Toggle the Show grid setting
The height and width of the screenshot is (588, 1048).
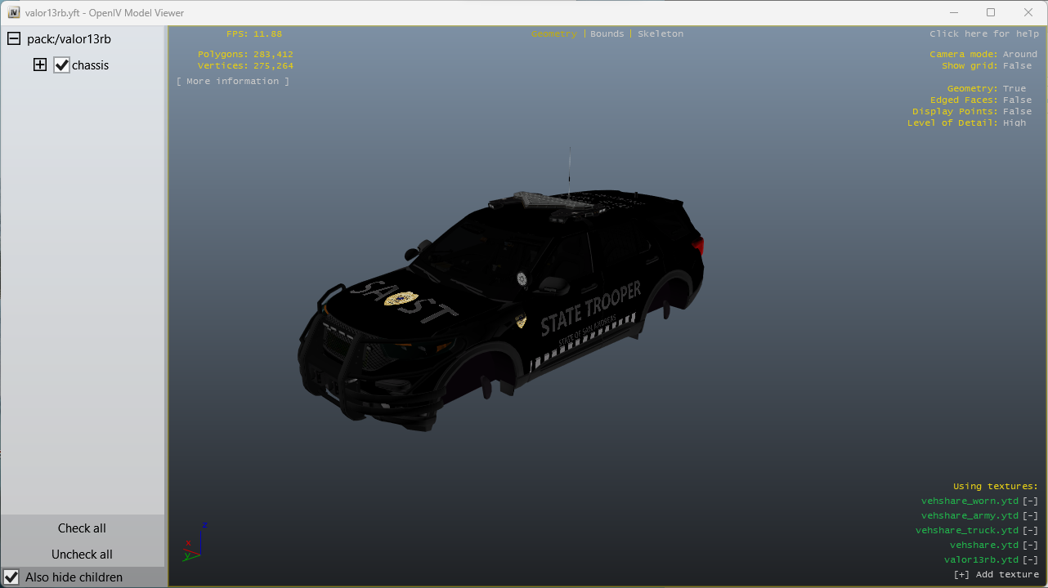[1018, 66]
